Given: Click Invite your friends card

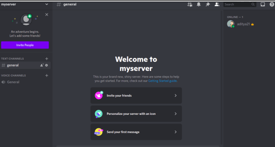Looking at the screenshot, I should point(136,96).
